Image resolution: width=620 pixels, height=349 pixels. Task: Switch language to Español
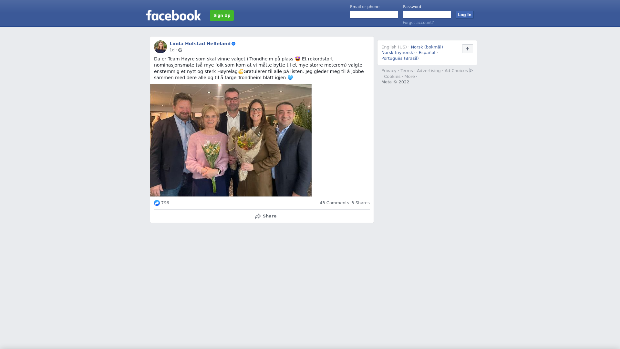427,53
